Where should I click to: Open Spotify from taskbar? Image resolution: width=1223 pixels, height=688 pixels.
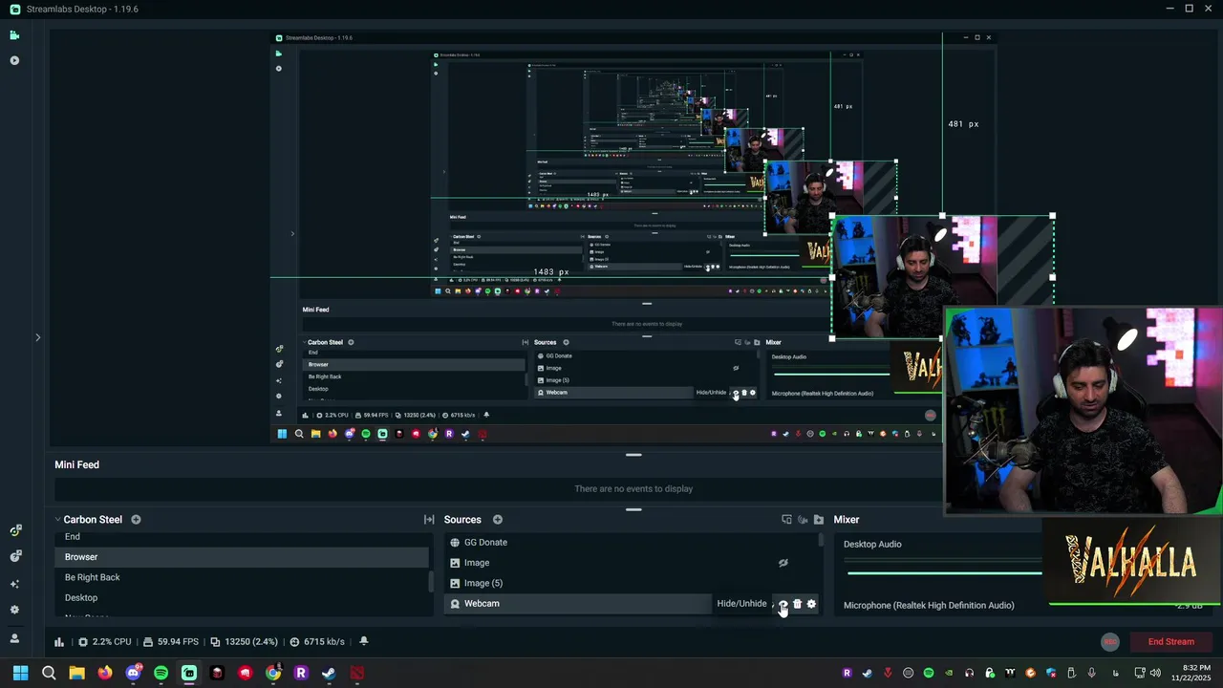pos(161,673)
